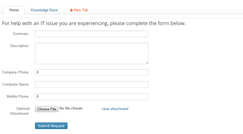Click the clear attachment link
Screen dimensions: 243x134
[115, 109]
